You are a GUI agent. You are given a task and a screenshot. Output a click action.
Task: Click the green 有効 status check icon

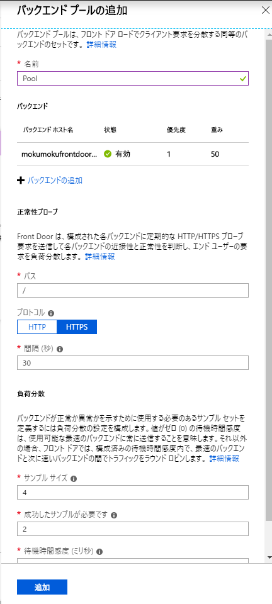[x=108, y=154]
